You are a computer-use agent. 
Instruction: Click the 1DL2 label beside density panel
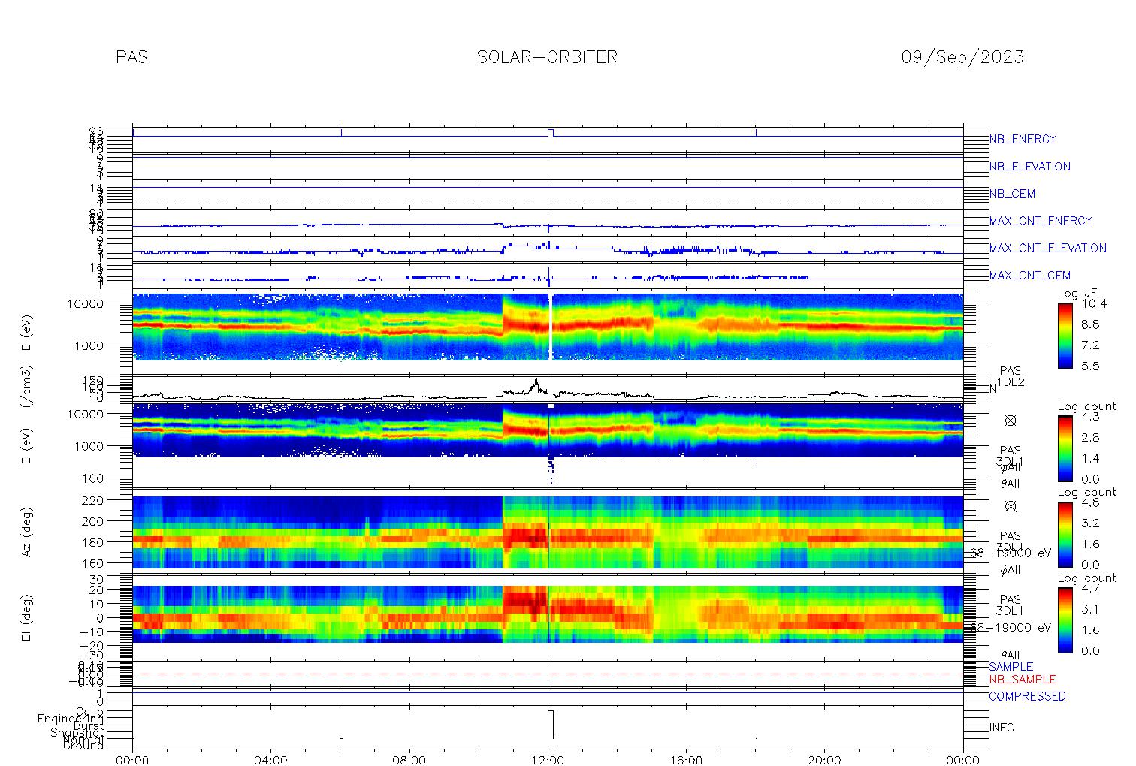1011,382
